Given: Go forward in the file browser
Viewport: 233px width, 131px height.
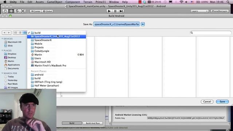Looking at the screenshot, I should pos(9,32).
